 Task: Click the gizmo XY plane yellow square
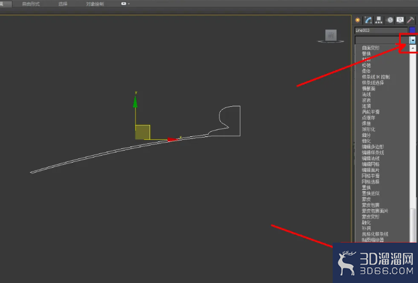pos(142,132)
